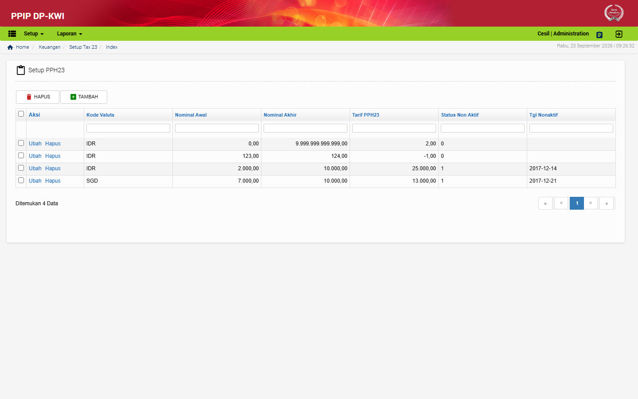638x399 pixels.
Task: Check the row with nominal awal 0,00
Action: 21,143
